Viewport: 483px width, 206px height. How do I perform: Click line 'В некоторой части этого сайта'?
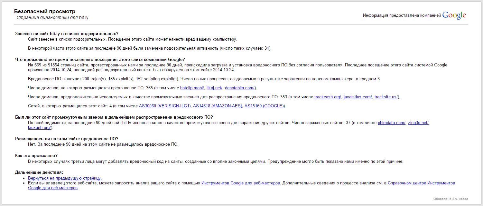point(150,48)
